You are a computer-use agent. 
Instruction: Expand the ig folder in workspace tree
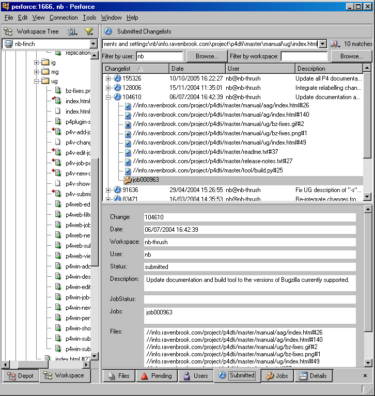(37, 63)
